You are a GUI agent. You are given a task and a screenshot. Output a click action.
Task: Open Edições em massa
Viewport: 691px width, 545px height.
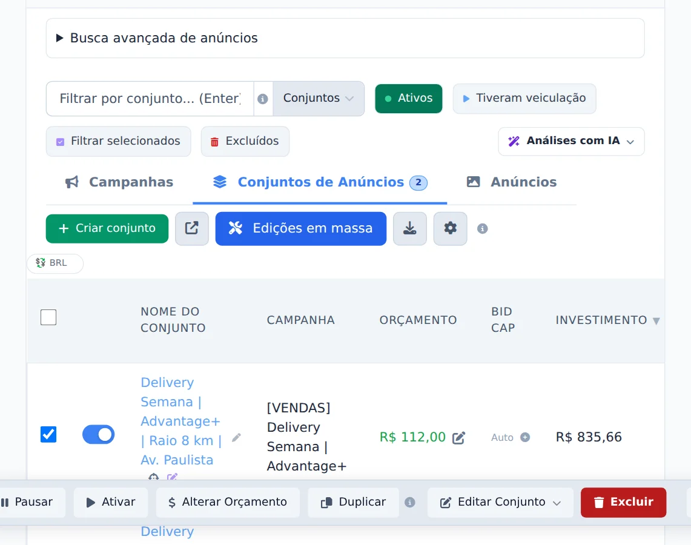point(300,228)
